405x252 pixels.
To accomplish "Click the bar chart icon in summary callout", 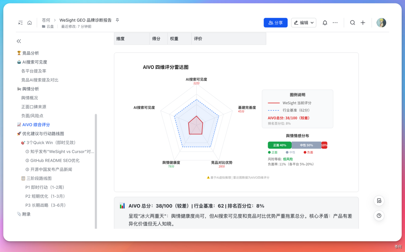I will point(122,206).
